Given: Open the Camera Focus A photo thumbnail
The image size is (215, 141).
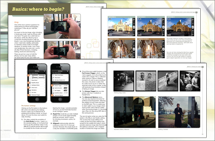Looking at the screenshot, I should [x=121, y=49].
